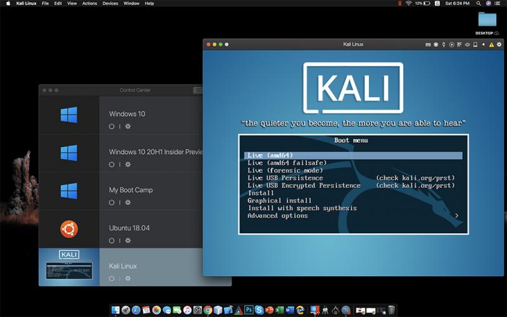Open iTunes from the Dock
The width and height of the screenshot is (507, 317).
tap(187, 310)
